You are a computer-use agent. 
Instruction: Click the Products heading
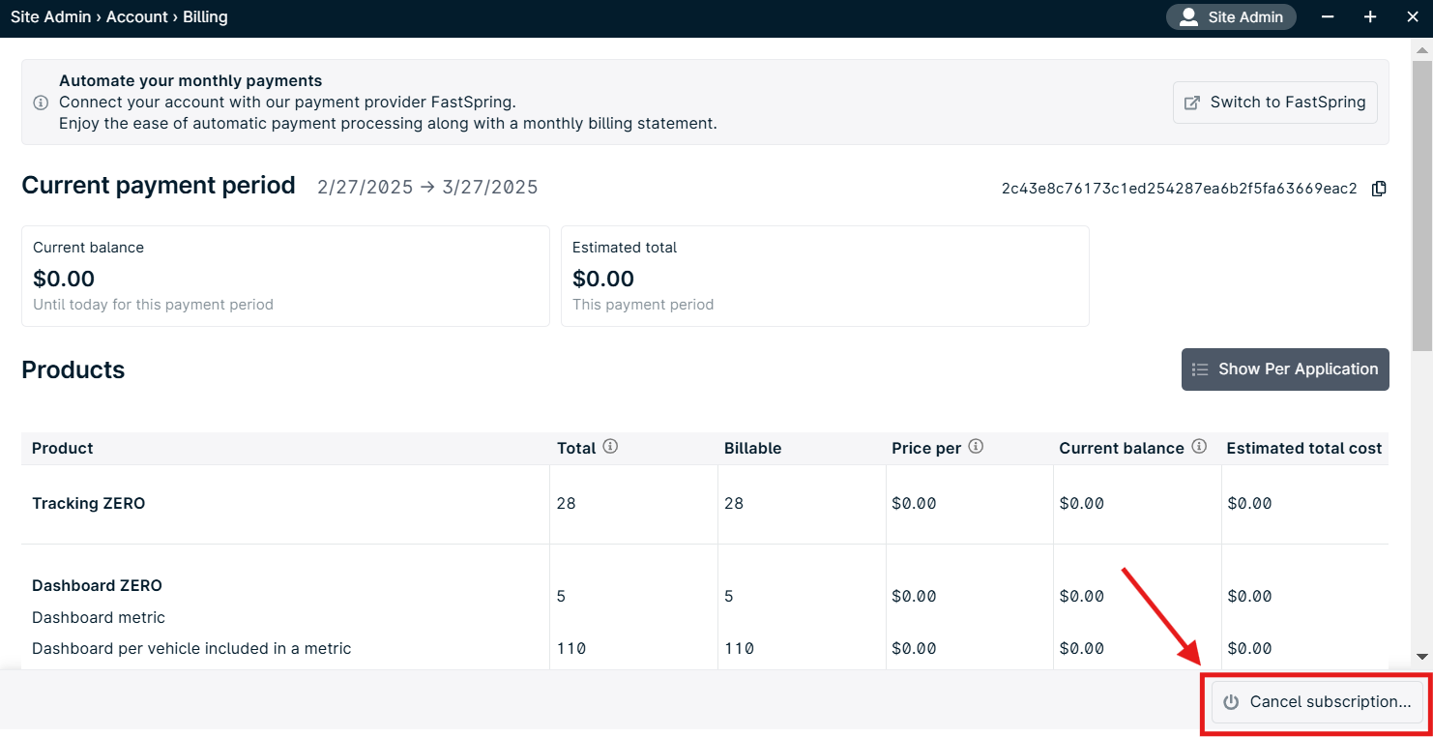[x=73, y=370]
